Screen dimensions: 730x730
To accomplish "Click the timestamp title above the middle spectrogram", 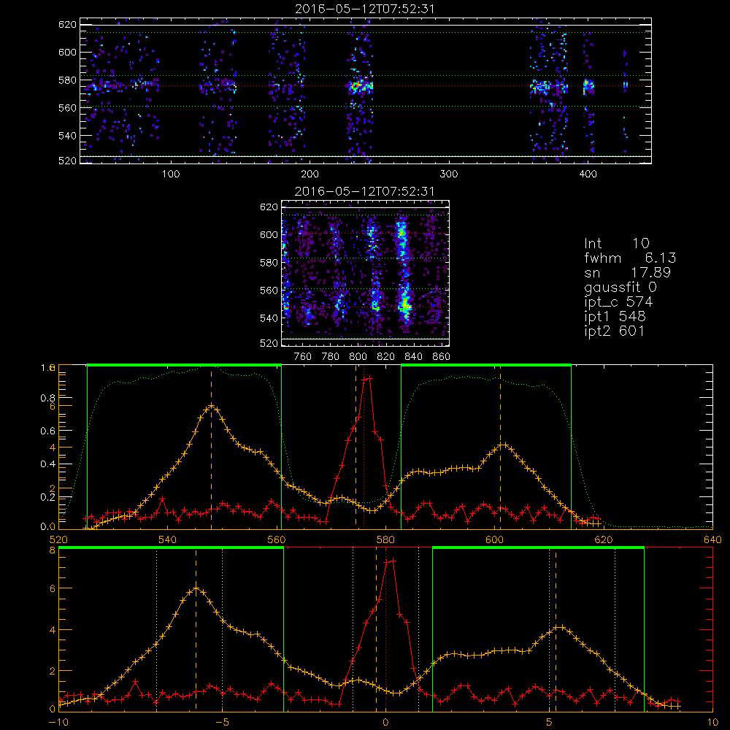I will (364, 191).
